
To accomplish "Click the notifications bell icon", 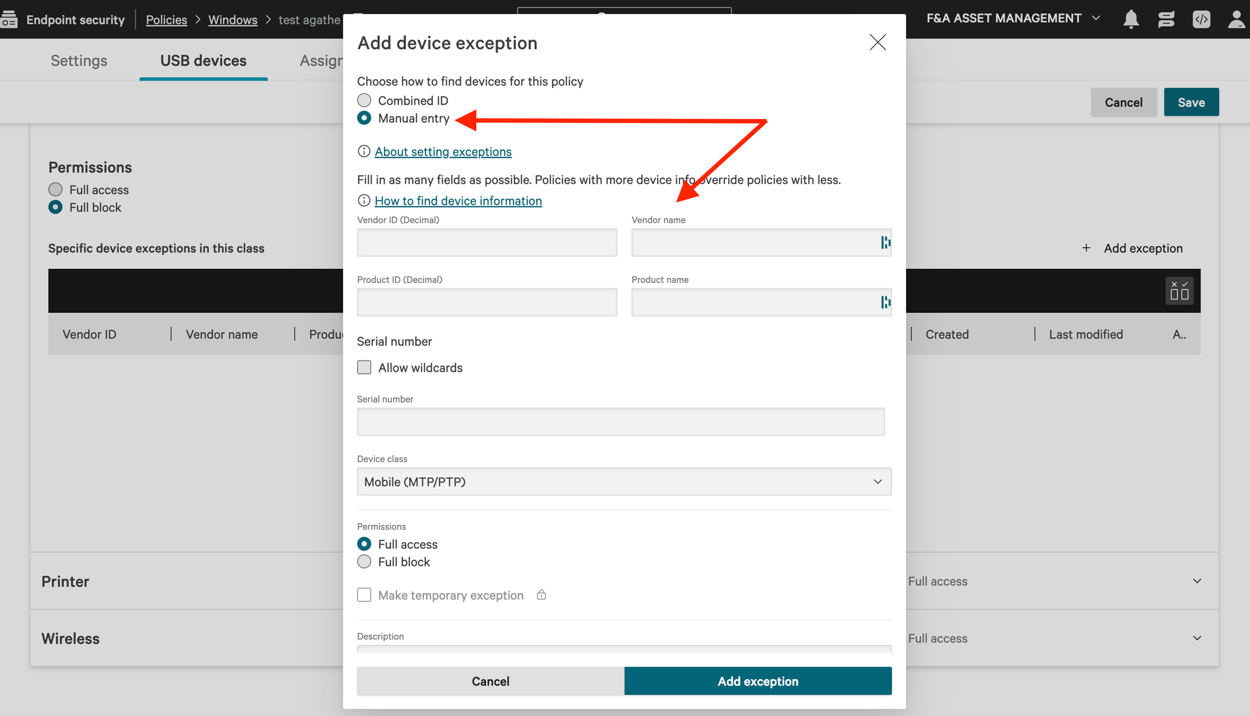I will pyautogui.click(x=1131, y=19).
